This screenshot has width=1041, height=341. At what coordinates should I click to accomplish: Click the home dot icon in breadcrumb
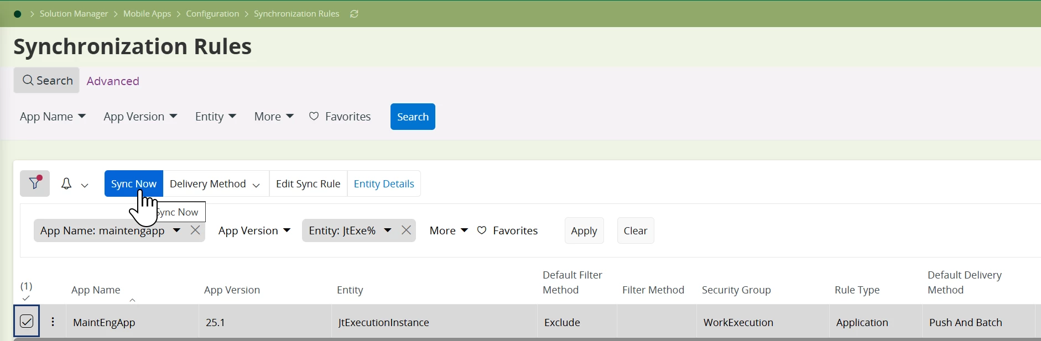(17, 14)
